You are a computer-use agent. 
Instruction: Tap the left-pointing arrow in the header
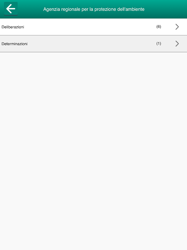(11, 9)
